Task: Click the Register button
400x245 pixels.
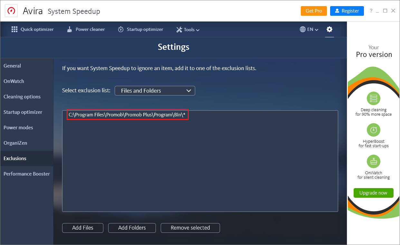Action: 347,11
